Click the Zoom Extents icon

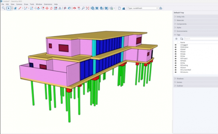(88, 8)
